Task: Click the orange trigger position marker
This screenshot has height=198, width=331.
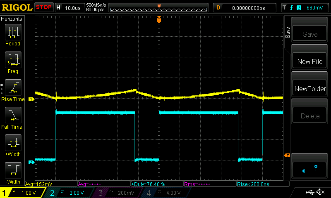Action: pyautogui.click(x=159, y=20)
